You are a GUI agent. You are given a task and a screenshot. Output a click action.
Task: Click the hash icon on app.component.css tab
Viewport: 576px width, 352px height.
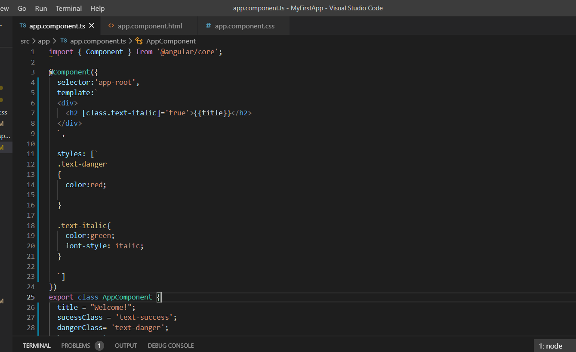pos(208,26)
